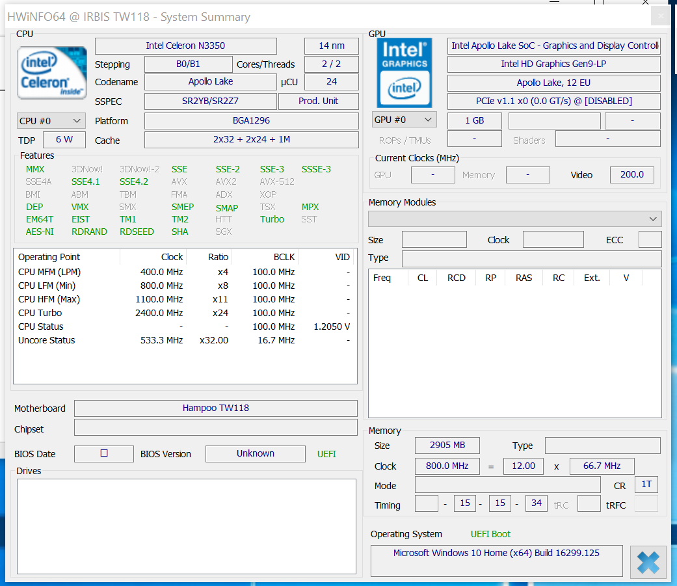Screen dimensions: 677x586
Task: Click the Apollo Lake, 12 EU field
Action: [x=554, y=83]
